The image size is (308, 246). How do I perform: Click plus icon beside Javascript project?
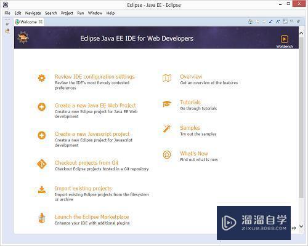tap(42, 135)
